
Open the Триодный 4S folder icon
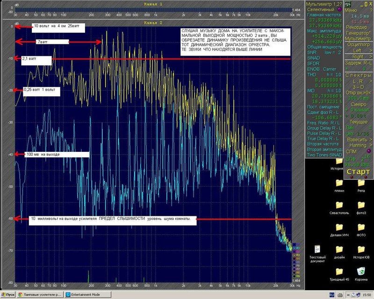pos(339,272)
